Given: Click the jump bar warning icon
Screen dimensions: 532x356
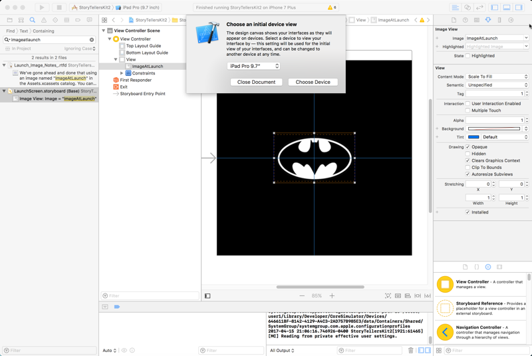Looking at the screenshot, I should coord(422,20).
